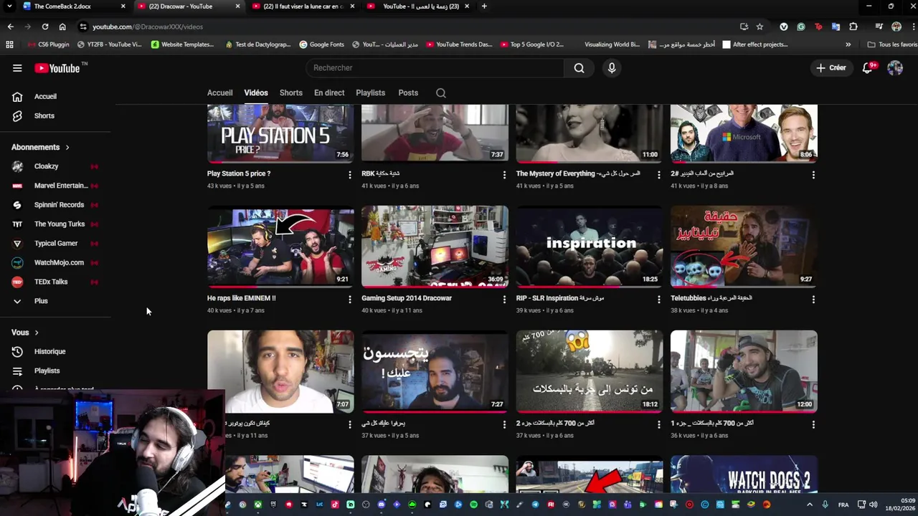Viewport: 918px width, 516px height.
Task: Open Google Fonts bookmark
Action: [321, 44]
